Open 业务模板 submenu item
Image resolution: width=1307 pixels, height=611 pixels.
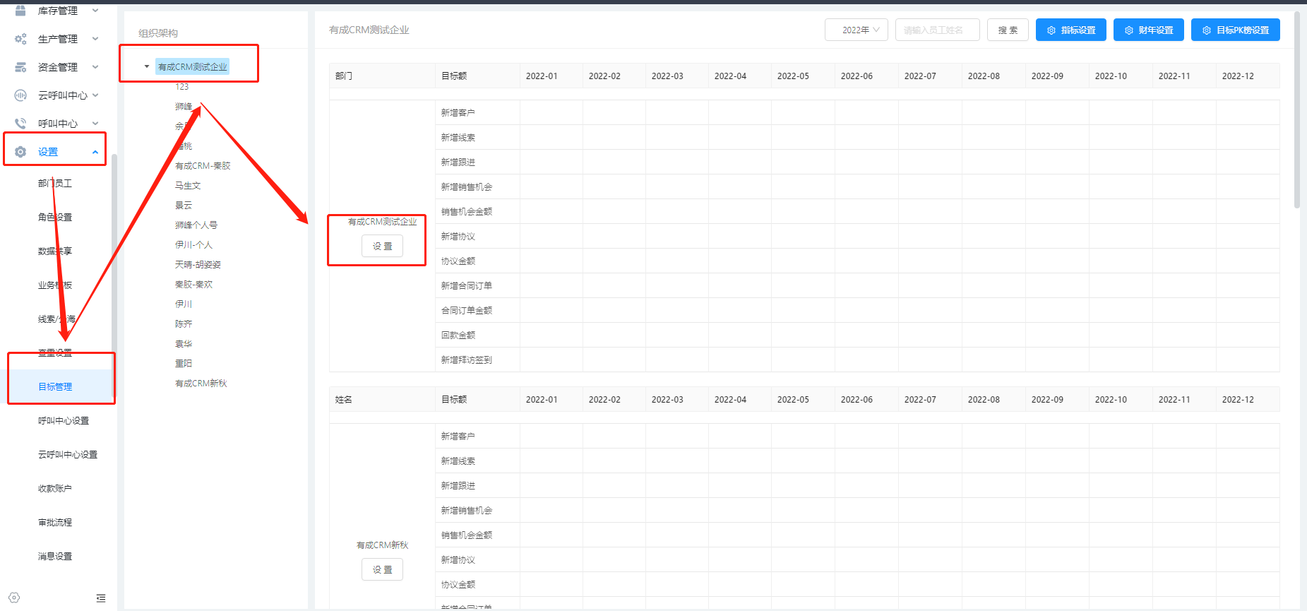[55, 285]
